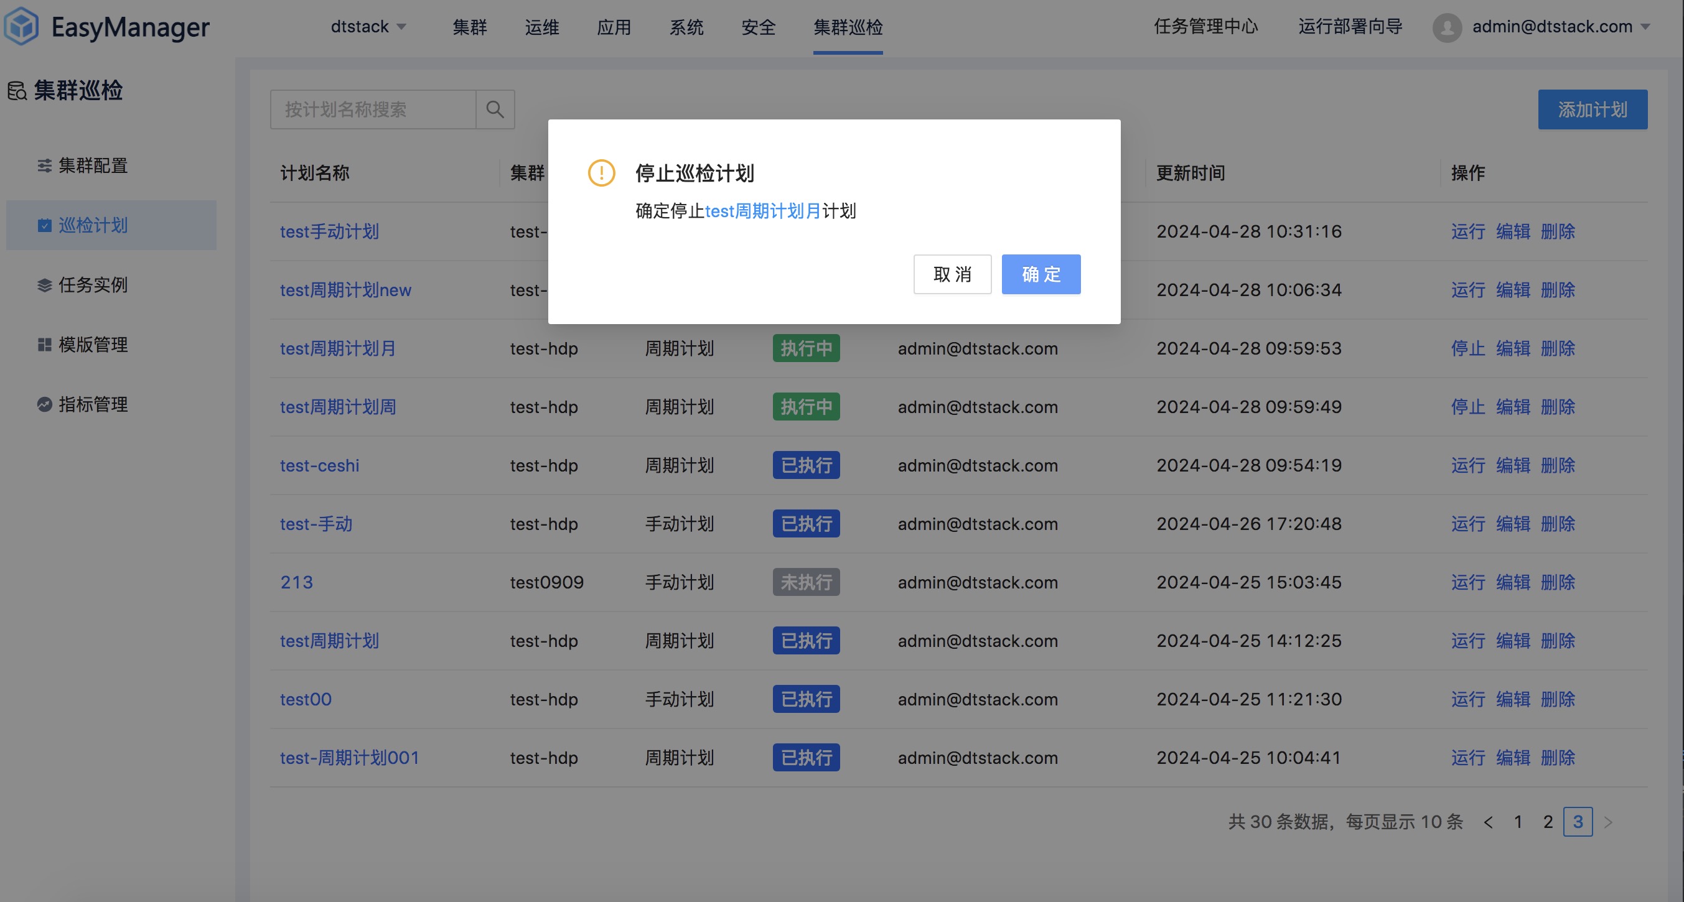Select the 集群巡检 top tab
Screen dimensions: 1684x902
click(x=848, y=27)
